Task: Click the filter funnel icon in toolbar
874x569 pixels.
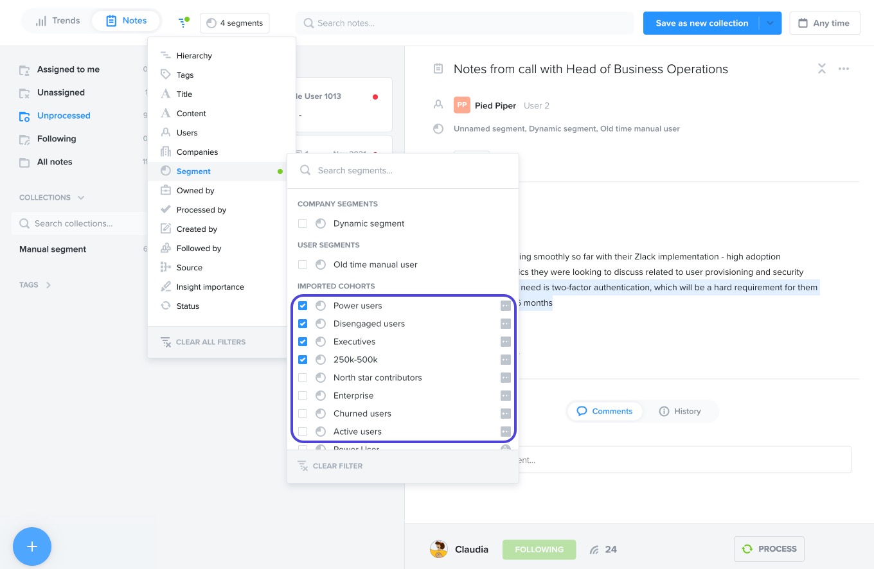Action: tap(183, 22)
